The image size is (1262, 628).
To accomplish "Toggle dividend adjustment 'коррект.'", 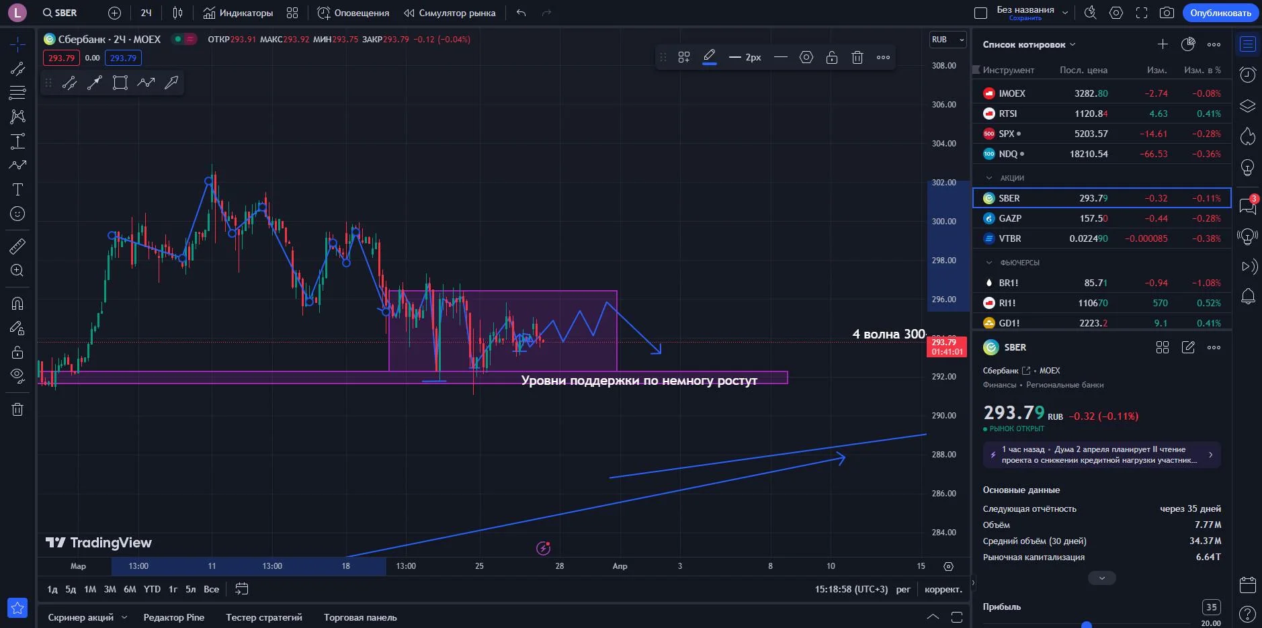I will (x=943, y=589).
